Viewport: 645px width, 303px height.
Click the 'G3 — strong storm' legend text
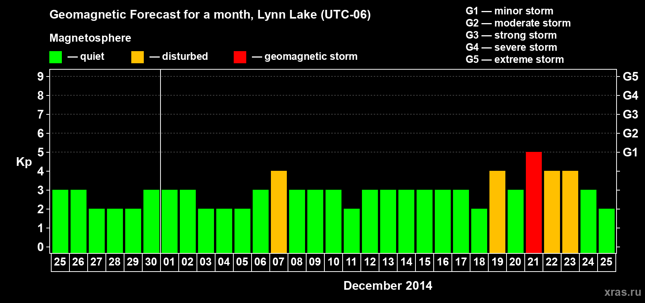[x=511, y=35]
